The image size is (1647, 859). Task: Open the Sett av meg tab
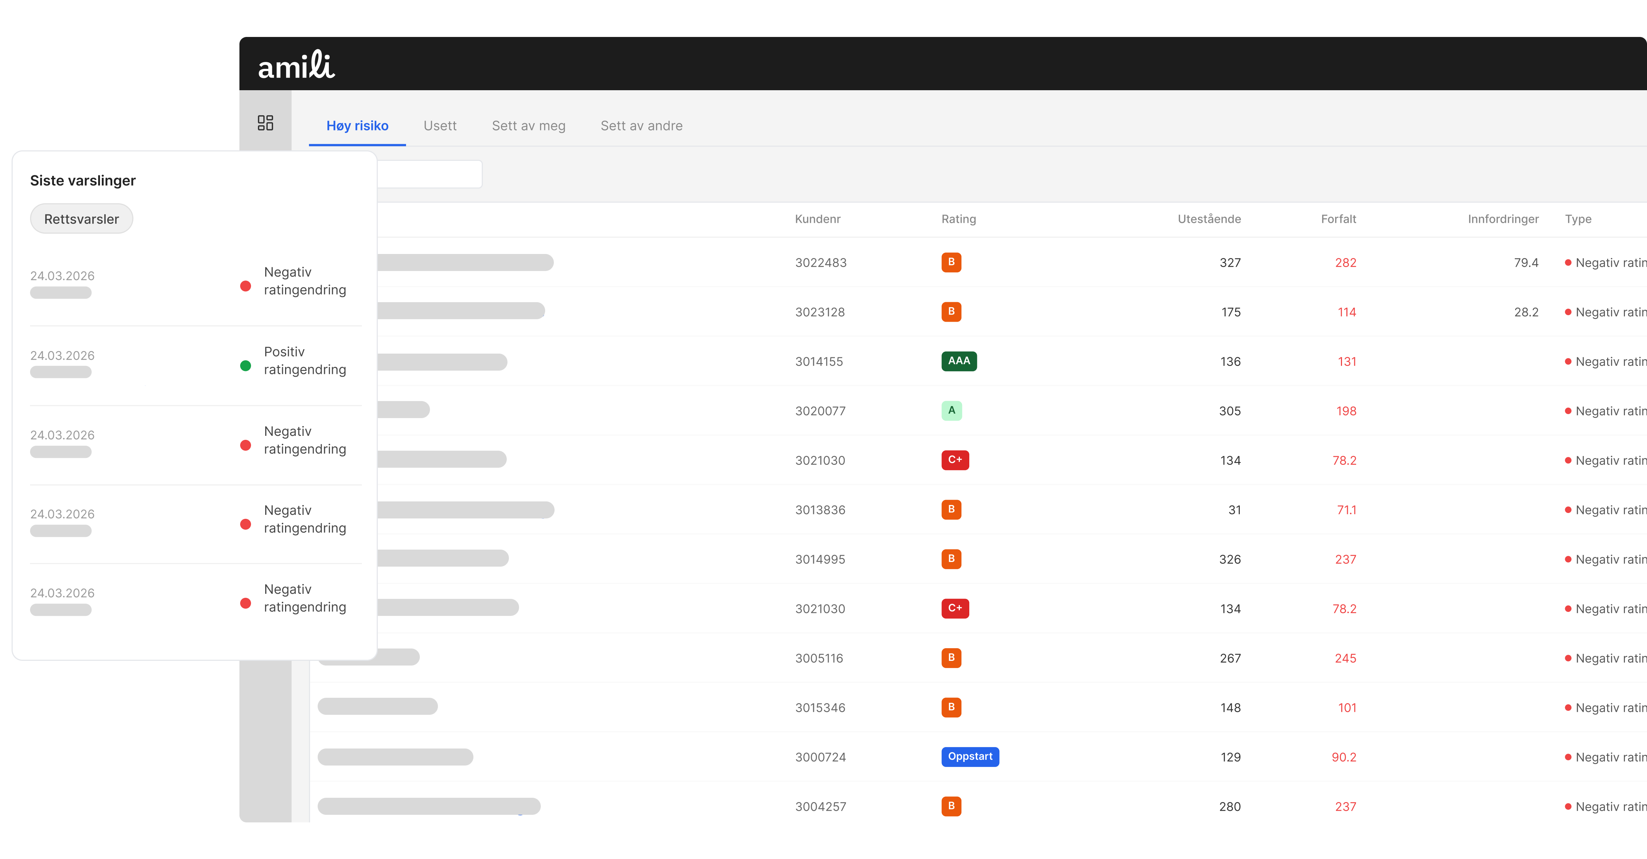(528, 126)
